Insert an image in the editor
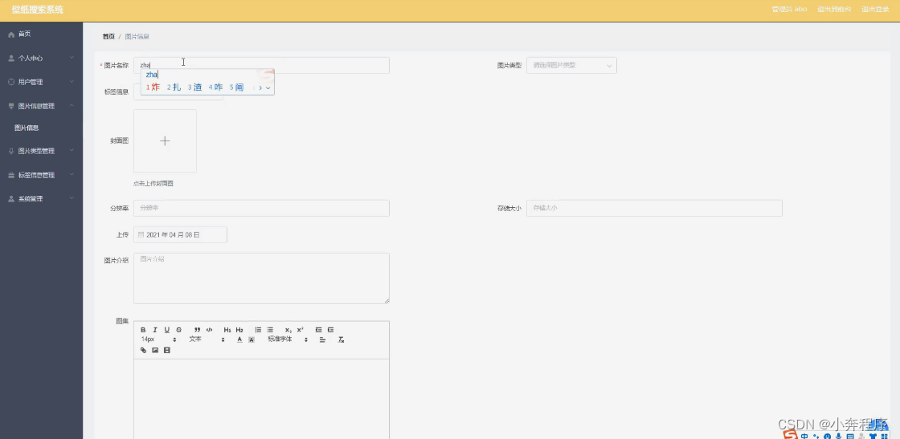 [x=155, y=350]
